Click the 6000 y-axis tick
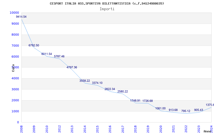 click(x=15, y=57)
